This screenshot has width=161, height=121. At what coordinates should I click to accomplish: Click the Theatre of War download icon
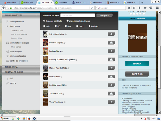pos(111,94)
